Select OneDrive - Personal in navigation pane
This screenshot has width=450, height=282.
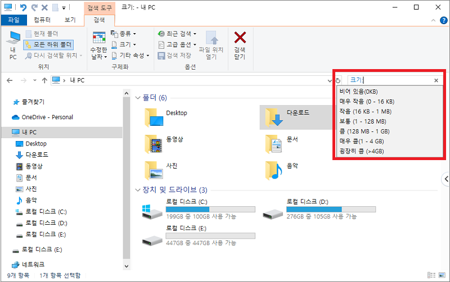point(43,117)
